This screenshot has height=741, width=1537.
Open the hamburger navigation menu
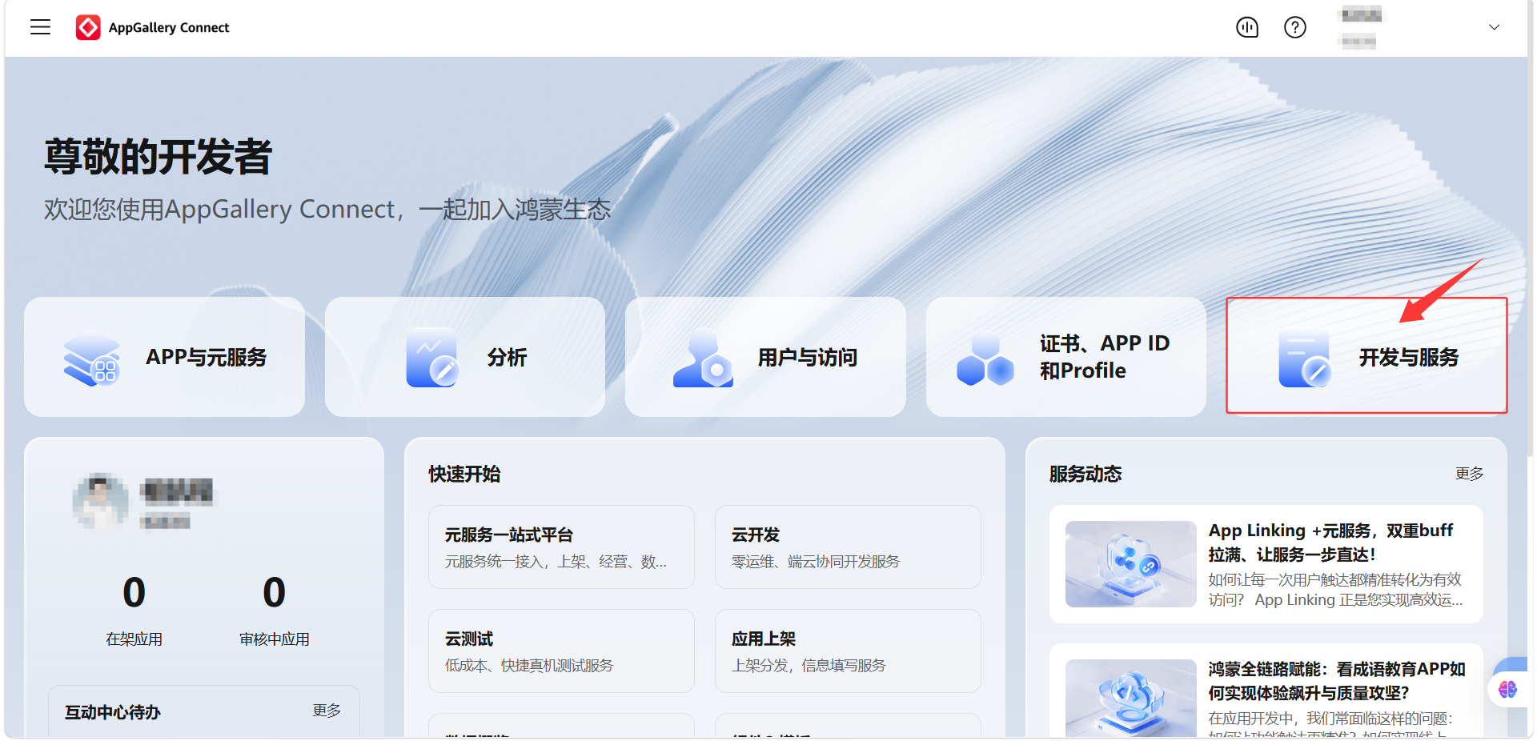tap(40, 27)
